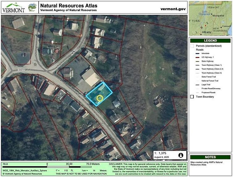Click the Vermont locator inset map
The height and width of the screenshot is (177, 233).
(210, 18)
